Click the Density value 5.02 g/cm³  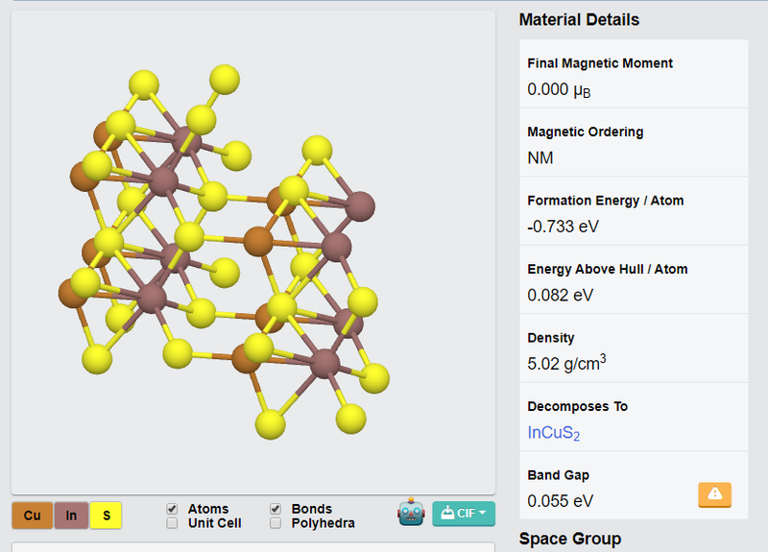[566, 364]
